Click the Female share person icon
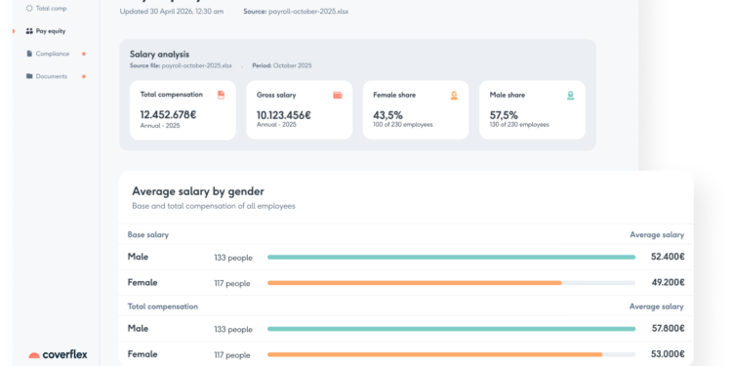 coord(454,96)
